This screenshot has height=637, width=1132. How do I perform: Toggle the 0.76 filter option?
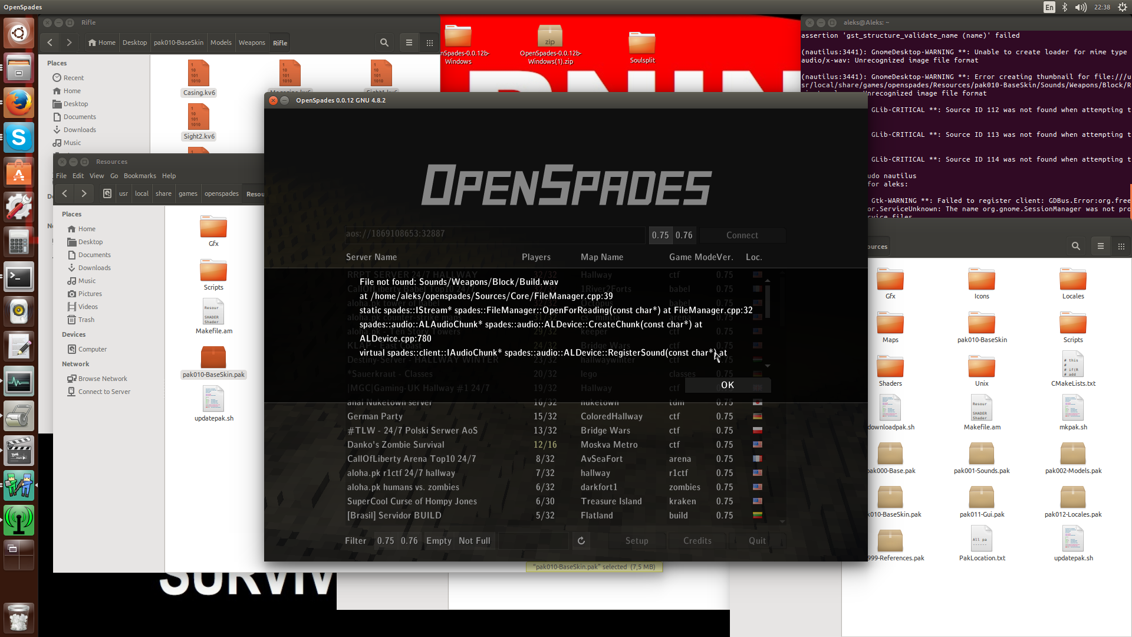(409, 540)
